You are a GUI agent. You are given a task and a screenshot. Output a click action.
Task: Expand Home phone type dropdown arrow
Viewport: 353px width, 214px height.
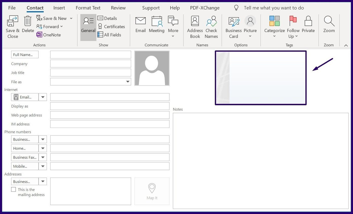pyautogui.click(x=43, y=148)
